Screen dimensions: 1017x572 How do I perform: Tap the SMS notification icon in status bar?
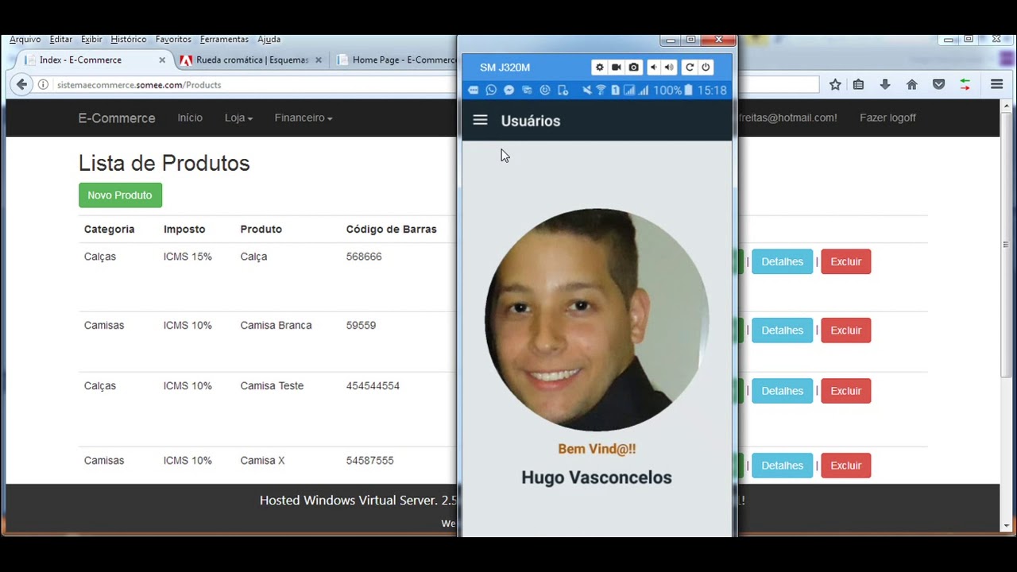[x=474, y=91]
